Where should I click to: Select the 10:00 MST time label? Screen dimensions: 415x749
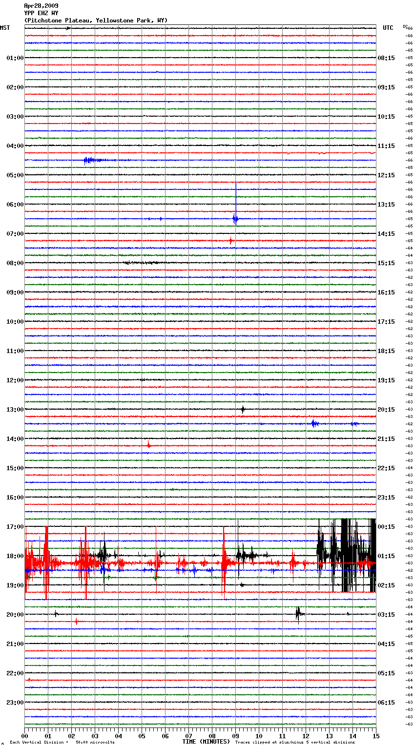pos(15,322)
